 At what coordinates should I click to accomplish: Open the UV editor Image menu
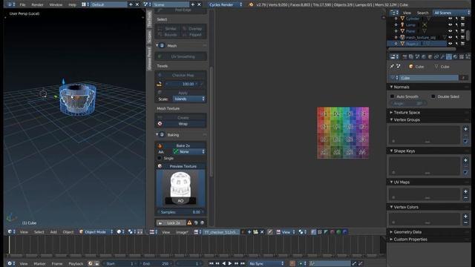coord(182,232)
